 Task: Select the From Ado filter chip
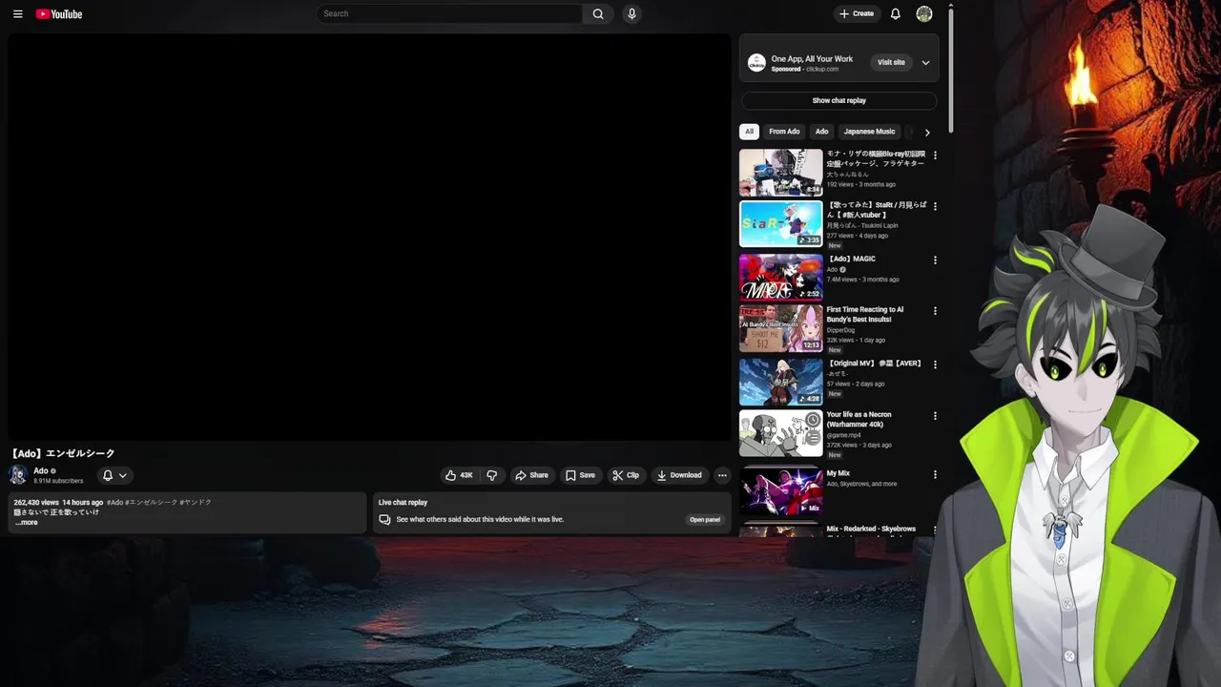(x=784, y=132)
